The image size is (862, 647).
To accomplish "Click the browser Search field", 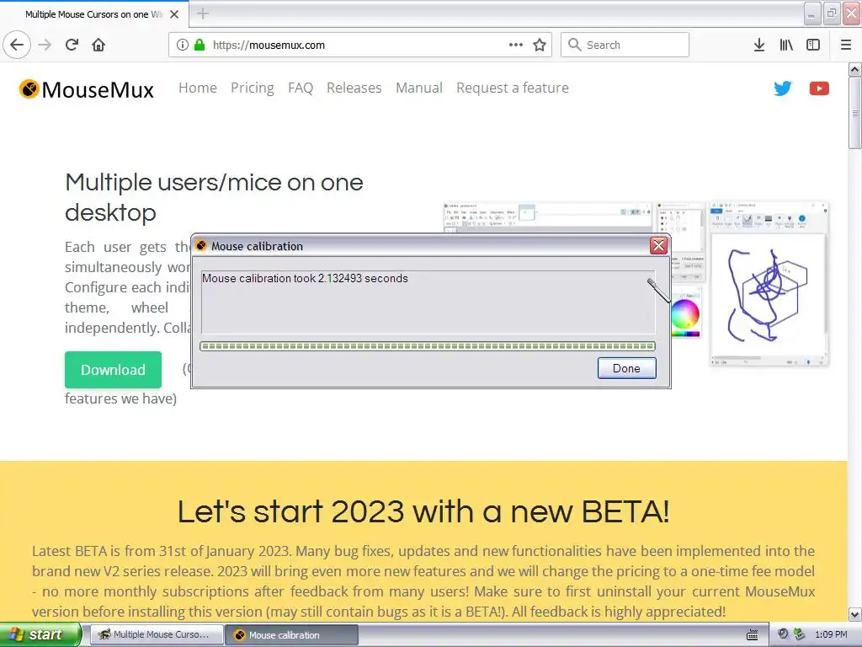I will pos(625,45).
